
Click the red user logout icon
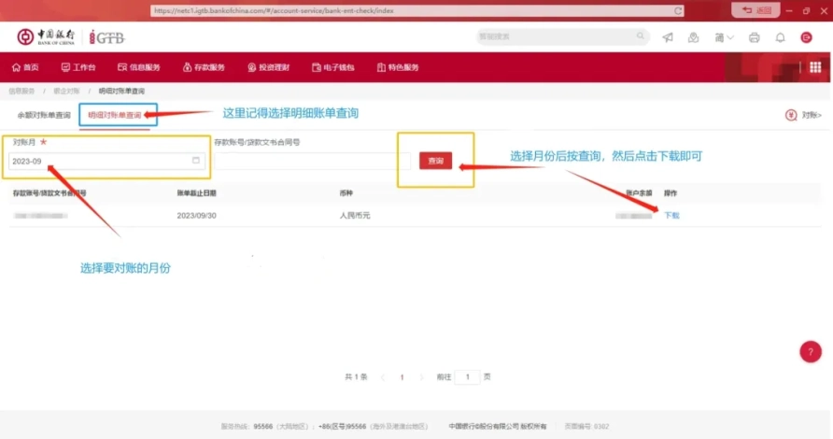point(806,37)
